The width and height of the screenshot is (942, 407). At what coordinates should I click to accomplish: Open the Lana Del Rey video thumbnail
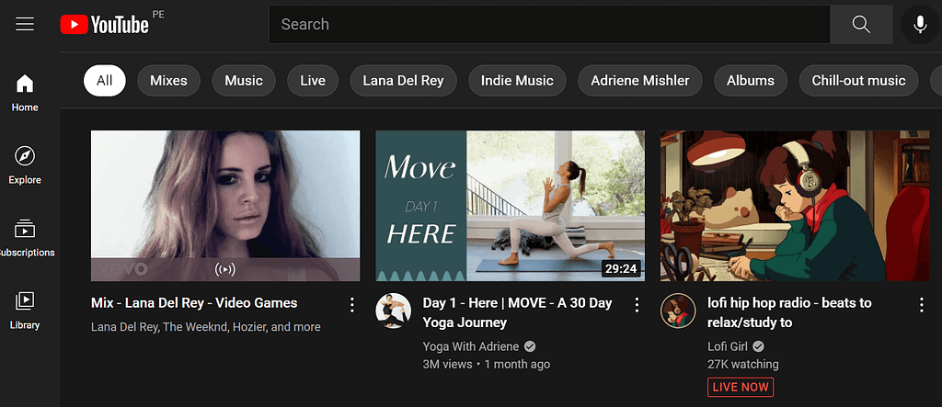click(225, 206)
